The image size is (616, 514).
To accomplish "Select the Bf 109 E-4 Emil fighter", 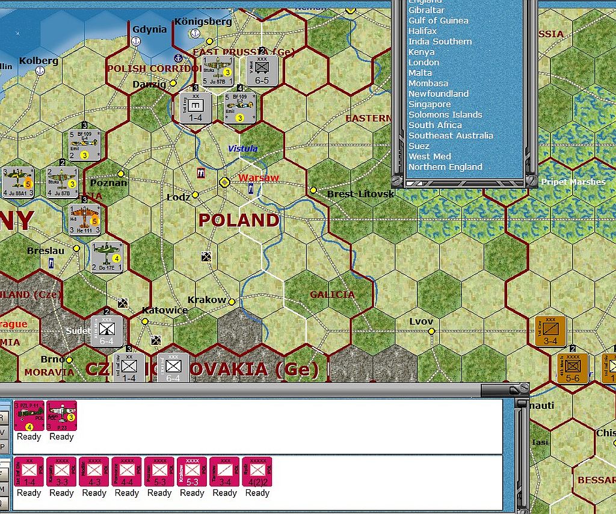I will [x=84, y=145].
